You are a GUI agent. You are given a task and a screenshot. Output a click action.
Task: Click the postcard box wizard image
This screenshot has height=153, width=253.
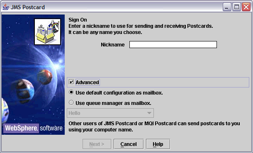48,32
